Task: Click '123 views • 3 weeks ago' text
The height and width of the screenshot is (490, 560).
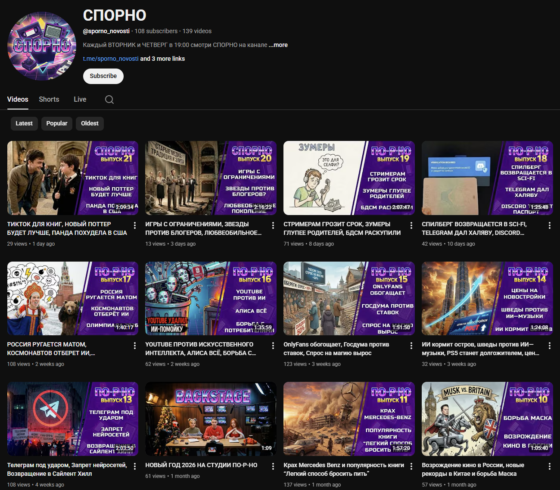Action: (x=312, y=364)
